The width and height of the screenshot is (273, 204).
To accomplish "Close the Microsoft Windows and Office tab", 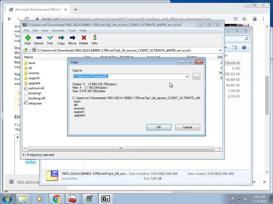I will [66, 10].
